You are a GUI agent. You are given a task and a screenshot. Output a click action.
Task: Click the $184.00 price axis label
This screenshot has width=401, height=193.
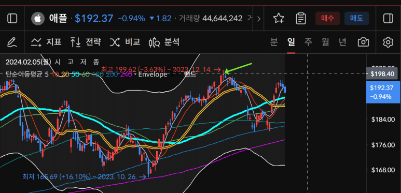[382, 120]
